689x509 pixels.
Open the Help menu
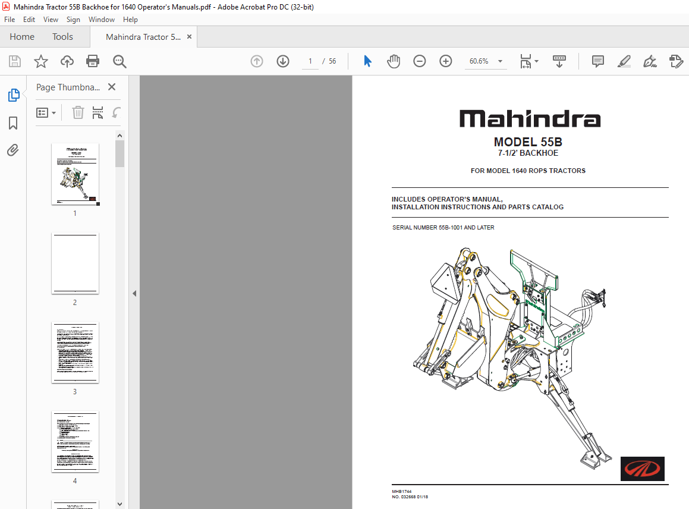130,20
